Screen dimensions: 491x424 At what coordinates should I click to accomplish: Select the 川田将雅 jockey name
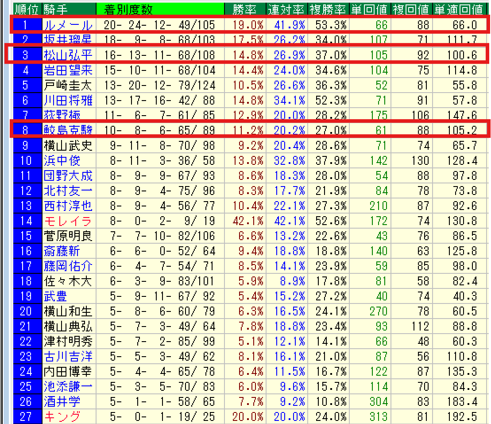(x=68, y=100)
